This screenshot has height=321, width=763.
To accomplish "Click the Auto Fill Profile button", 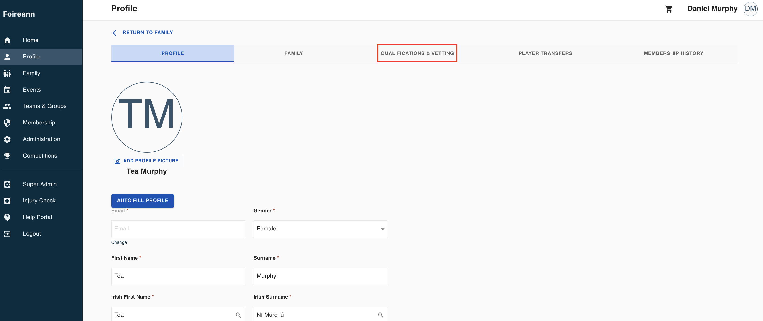I will pyautogui.click(x=143, y=201).
